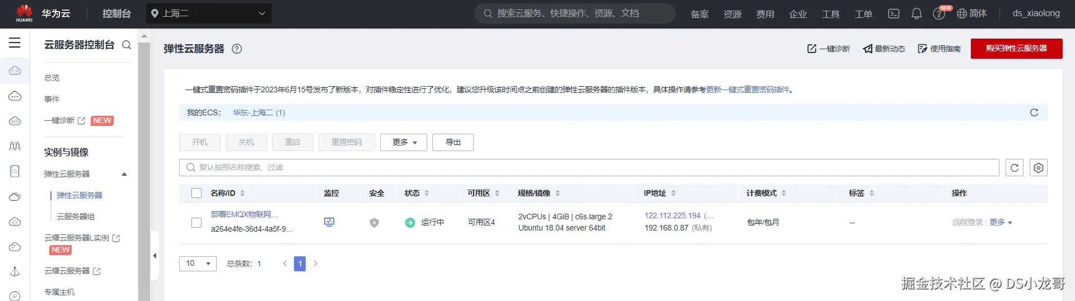Open 费用 in the top menu
This screenshot has width=1075, height=301.
click(x=765, y=14)
